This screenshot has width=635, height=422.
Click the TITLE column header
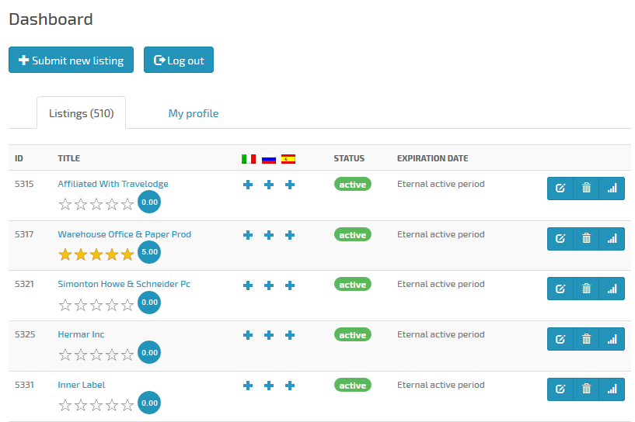click(x=69, y=158)
